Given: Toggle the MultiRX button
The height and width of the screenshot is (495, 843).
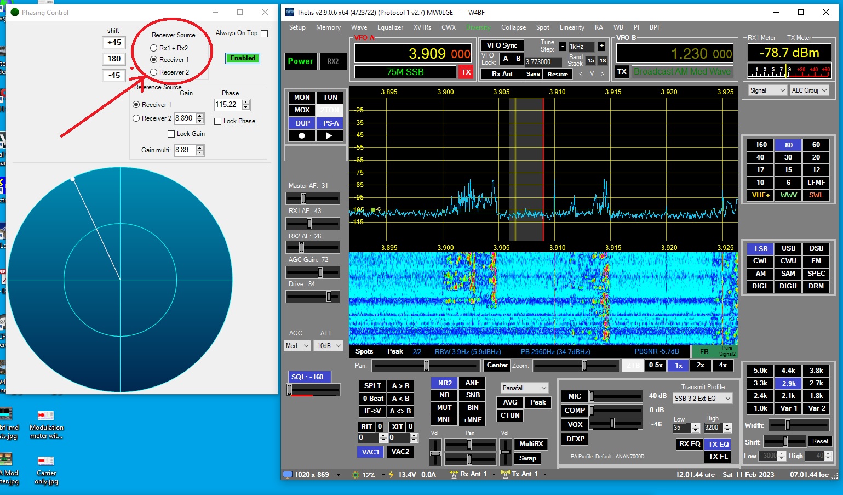Looking at the screenshot, I should click(x=531, y=444).
